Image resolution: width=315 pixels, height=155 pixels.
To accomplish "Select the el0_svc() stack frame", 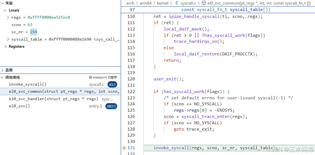I will [60, 106].
